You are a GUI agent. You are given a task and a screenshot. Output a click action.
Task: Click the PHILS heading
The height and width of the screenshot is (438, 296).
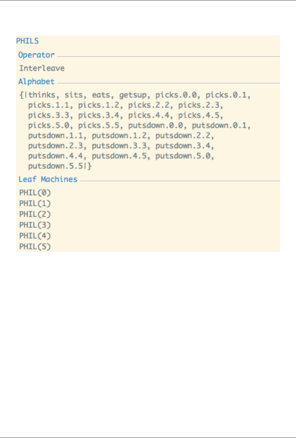[28, 41]
